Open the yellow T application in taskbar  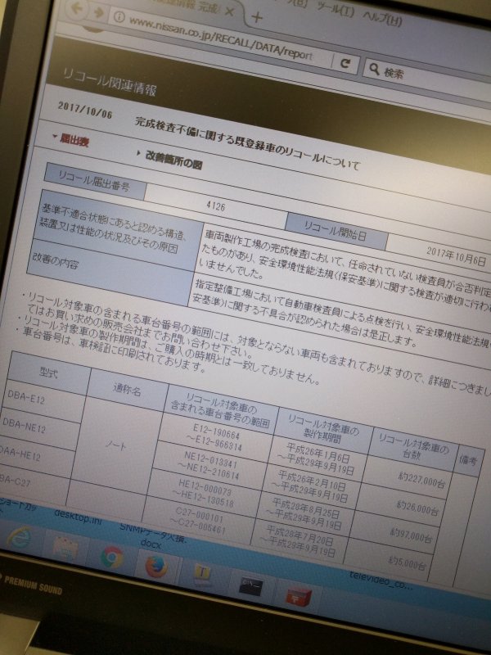pyautogui.click(x=203, y=576)
